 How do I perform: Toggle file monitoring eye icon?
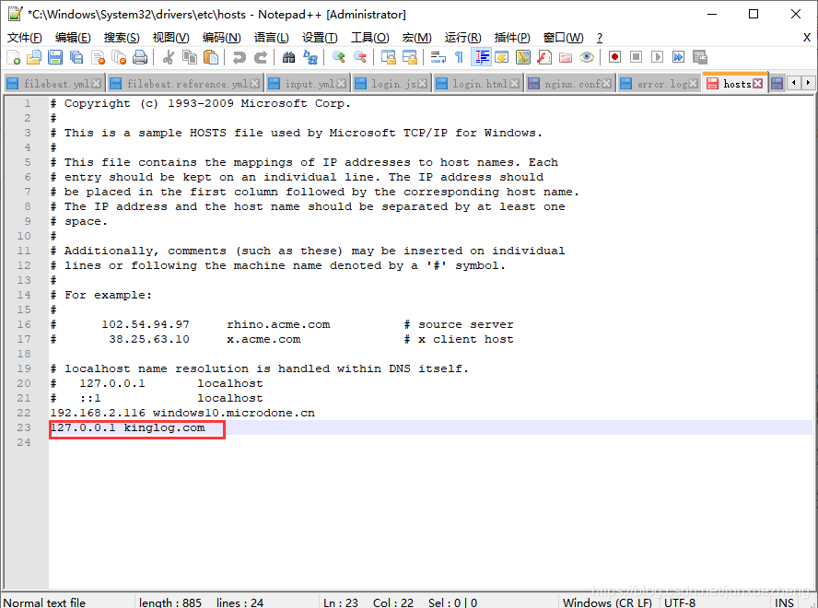click(x=587, y=57)
